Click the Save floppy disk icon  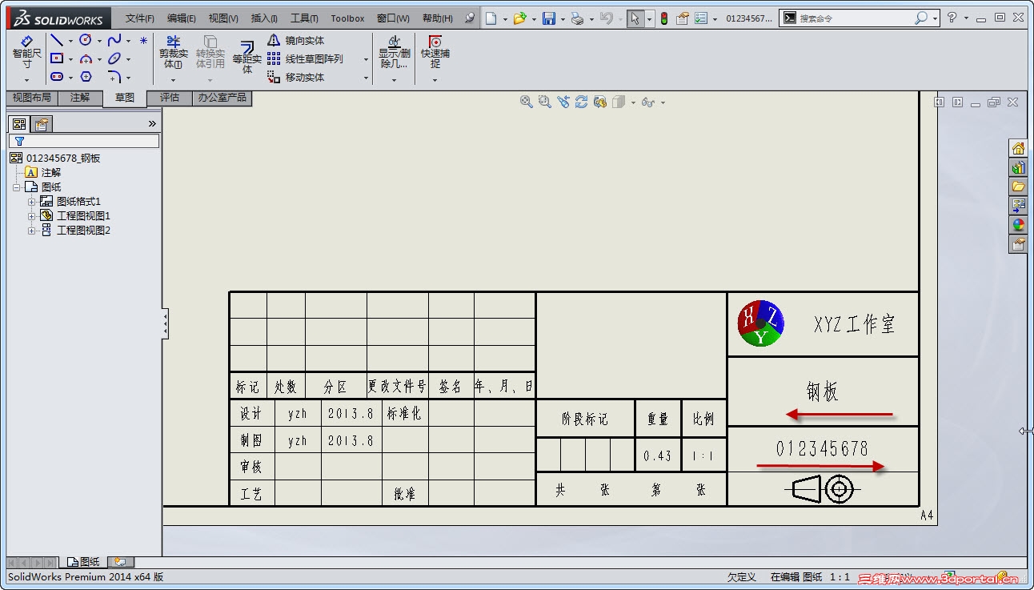tap(549, 18)
